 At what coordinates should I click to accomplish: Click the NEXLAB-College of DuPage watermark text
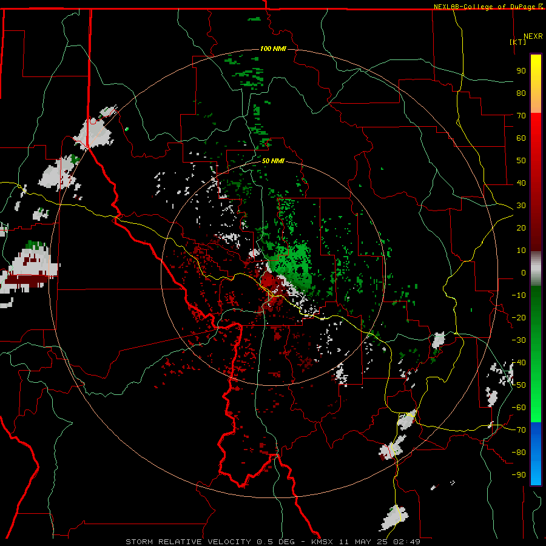[x=488, y=7]
